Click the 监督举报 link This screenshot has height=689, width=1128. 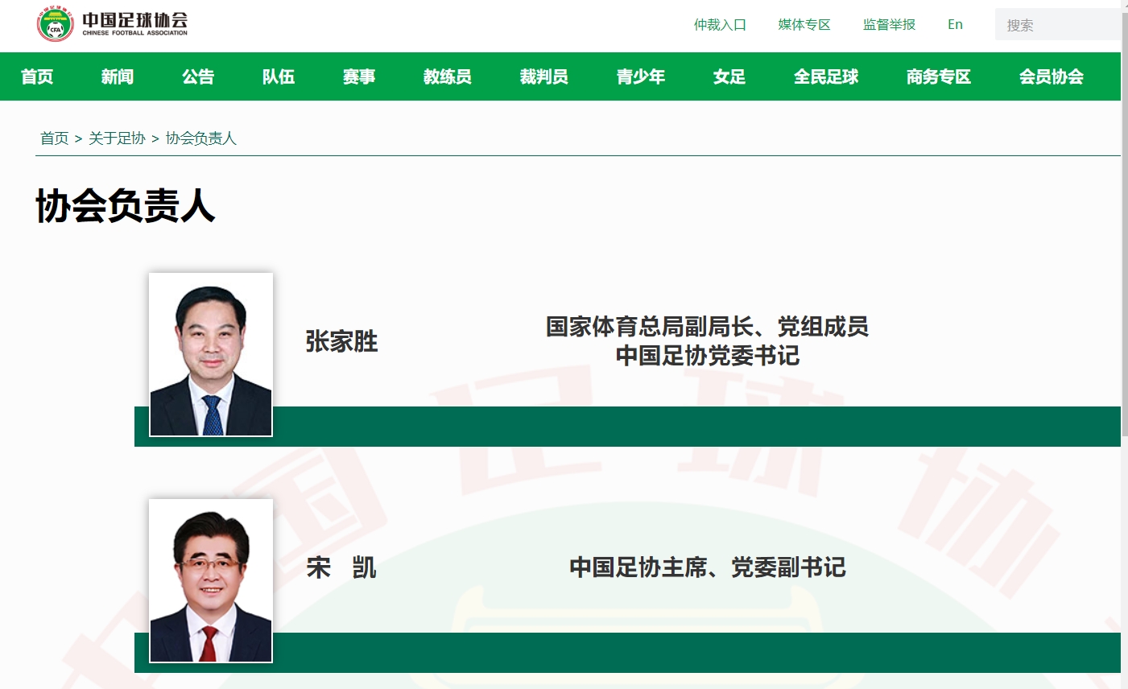click(889, 25)
